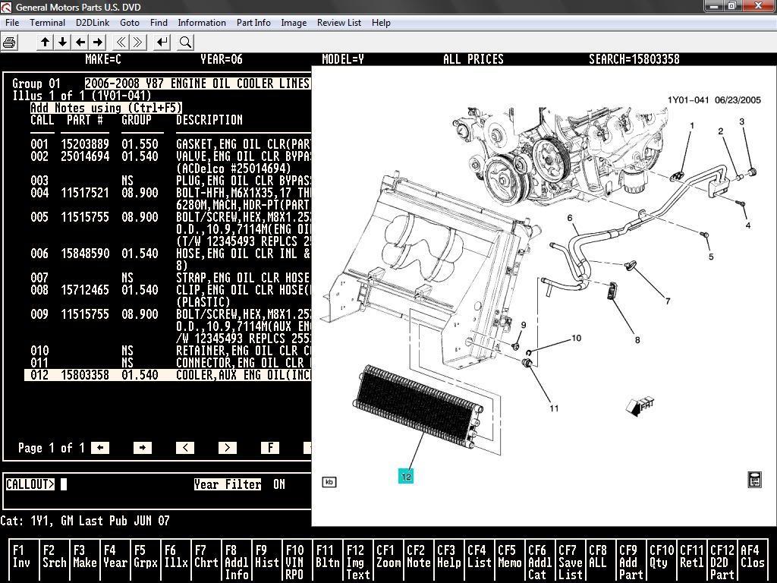Click the F8 Addl Info function button
Viewport: 777px width, 583px height.
tap(237, 562)
